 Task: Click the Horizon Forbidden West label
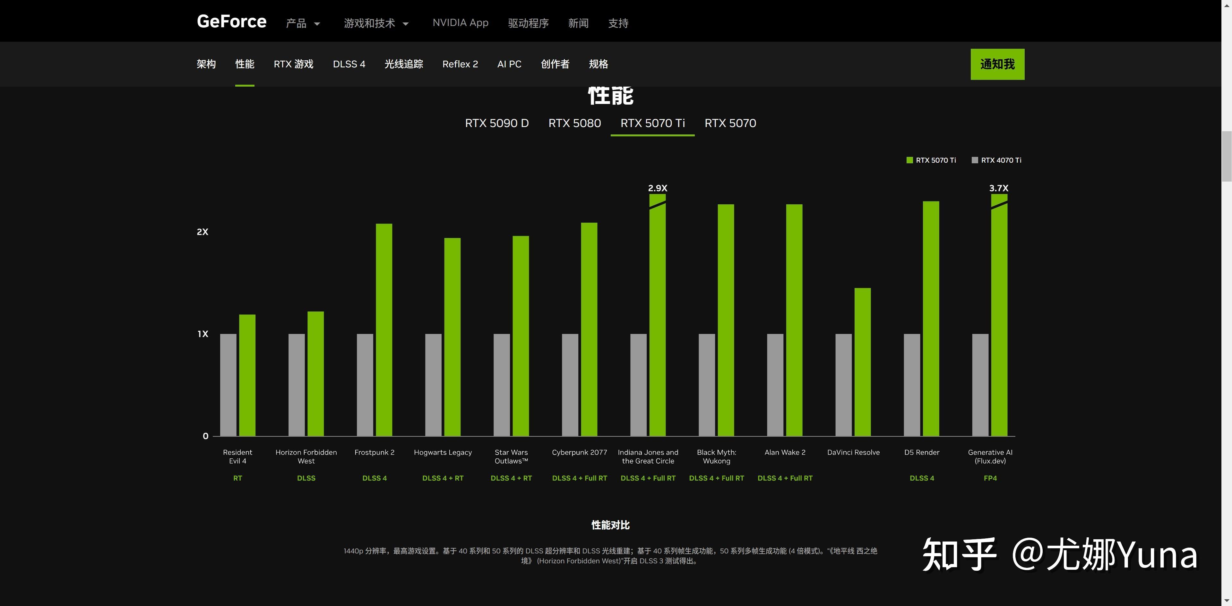306,457
